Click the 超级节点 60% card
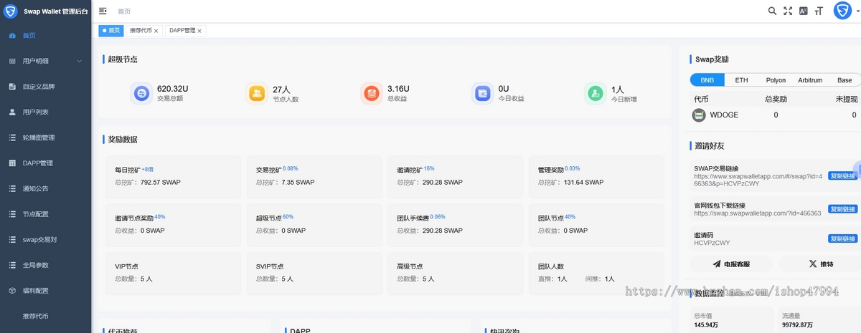Image resolution: width=861 pixels, height=333 pixels. point(314,224)
